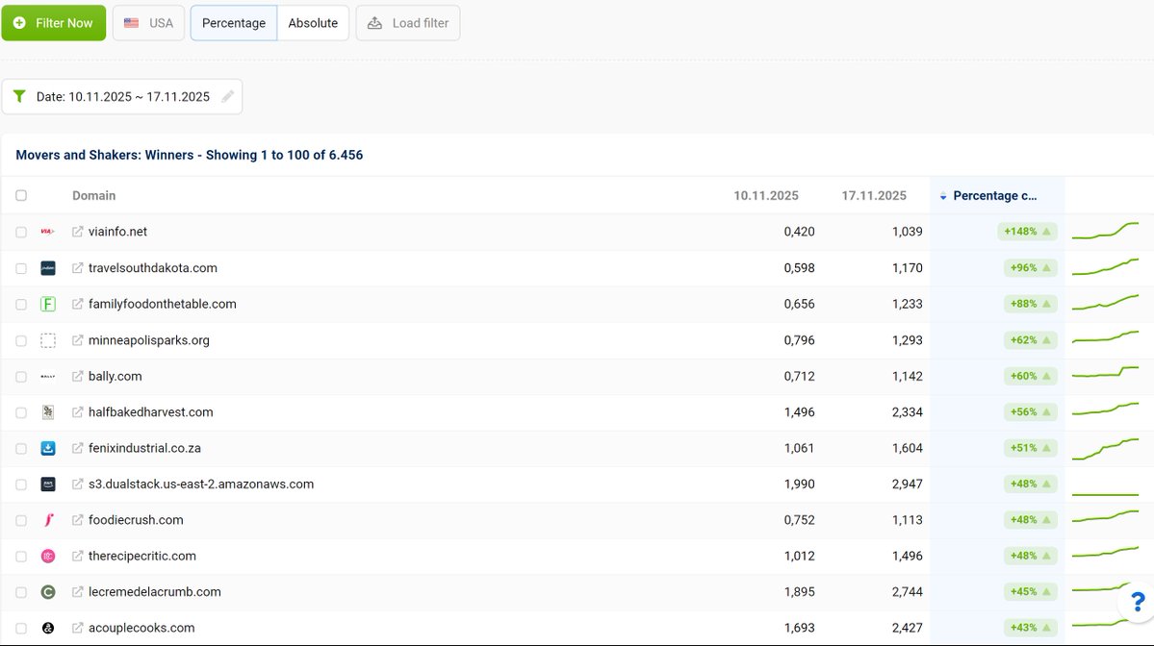The image size is (1154, 646).
Task: Open external link icon for acouplecooks.com
Action: (77, 629)
